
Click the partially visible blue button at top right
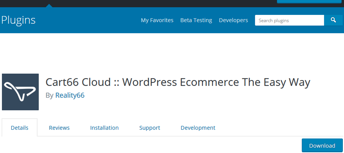coord(310,2)
